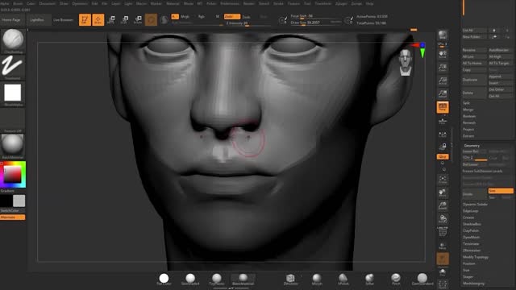Select the Scale transform icon in top shelf

[x=124, y=19]
